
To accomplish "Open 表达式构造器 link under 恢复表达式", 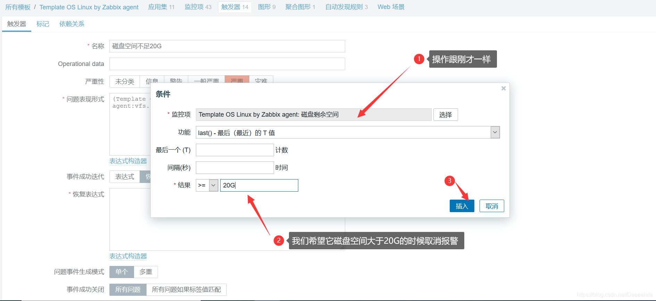I will 128,256.
